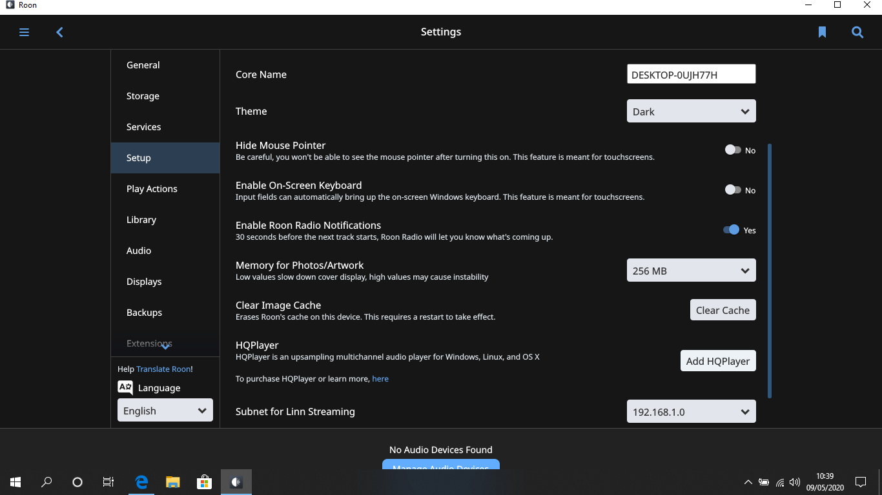Click the Add HQPlayer button
The width and height of the screenshot is (882, 495).
[718, 361]
